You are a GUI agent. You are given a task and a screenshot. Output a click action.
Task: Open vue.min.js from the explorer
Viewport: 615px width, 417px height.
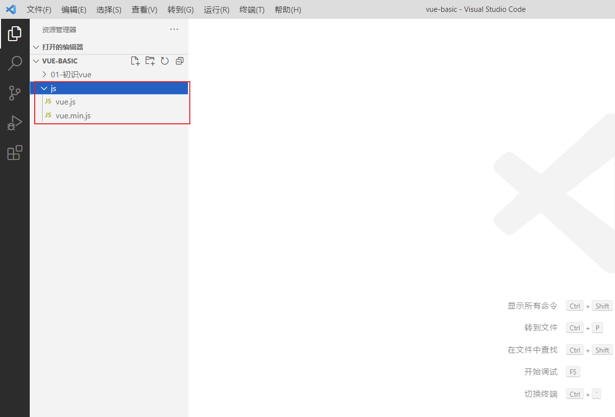click(x=73, y=115)
